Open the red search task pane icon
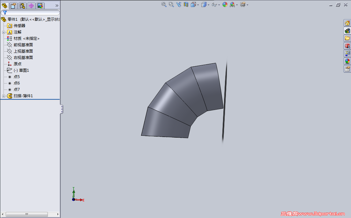Viewport: 351px width, 218px height. click(x=347, y=46)
